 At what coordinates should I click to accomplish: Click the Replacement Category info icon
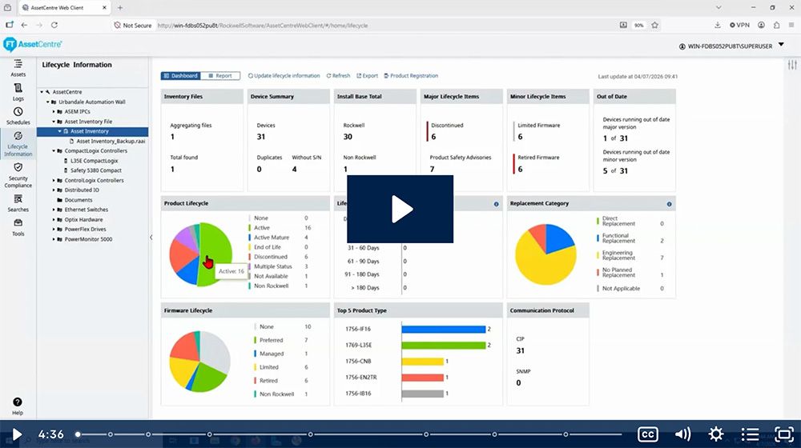tap(669, 204)
